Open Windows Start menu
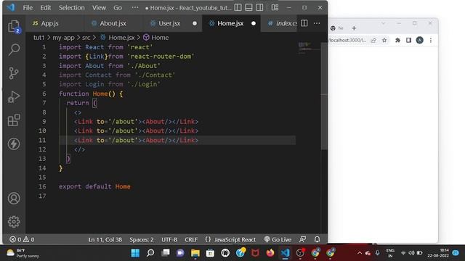This screenshot has width=465, height=261. pos(135,253)
